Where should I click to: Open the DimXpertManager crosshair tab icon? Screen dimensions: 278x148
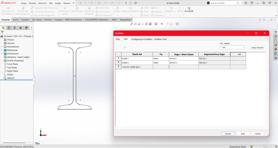pos(21,28)
